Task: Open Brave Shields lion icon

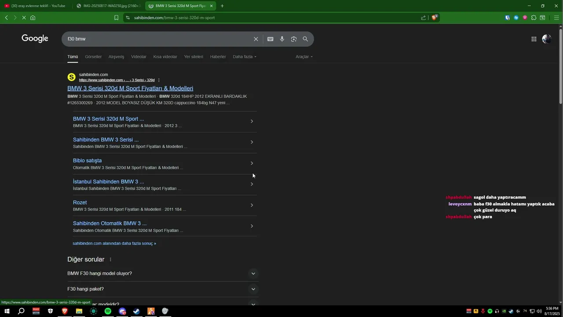Action: pos(434,18)
